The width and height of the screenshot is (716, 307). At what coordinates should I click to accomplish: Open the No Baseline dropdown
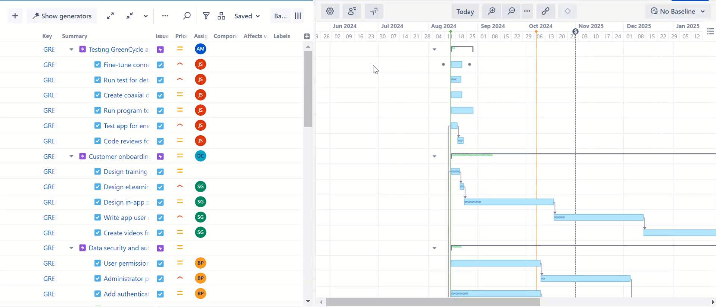(677, 12)
